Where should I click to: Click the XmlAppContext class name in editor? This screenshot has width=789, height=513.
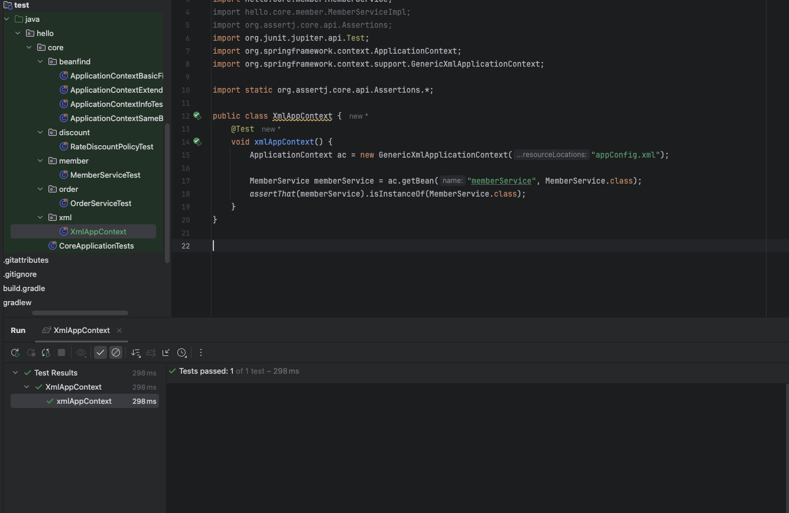(x=302, y=116)
